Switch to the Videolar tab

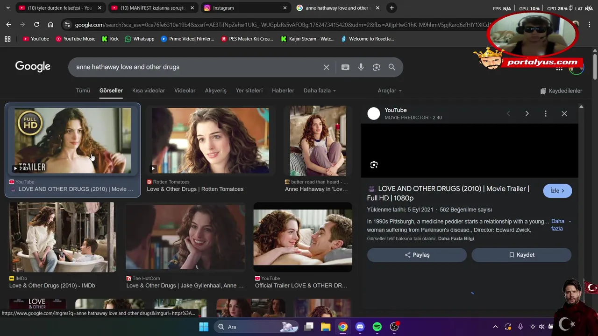[185, 91]
